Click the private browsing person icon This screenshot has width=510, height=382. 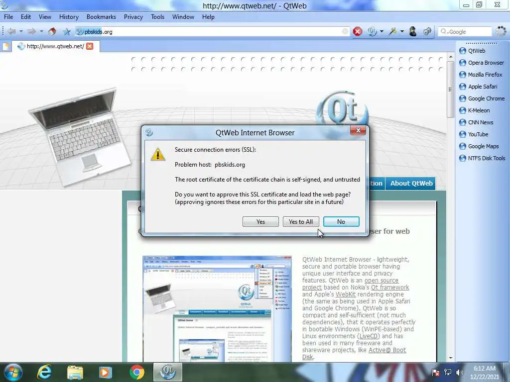(x=413, y=31)
